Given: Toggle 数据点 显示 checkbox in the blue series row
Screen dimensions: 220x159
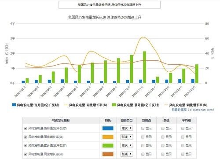Looking at the screenshot, I should pos(143,129).
